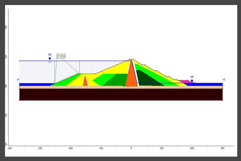Image resolution: width=241 pixels, height=161 pixels.
Task: Click the large orange dam core
Action: (131, 77)
